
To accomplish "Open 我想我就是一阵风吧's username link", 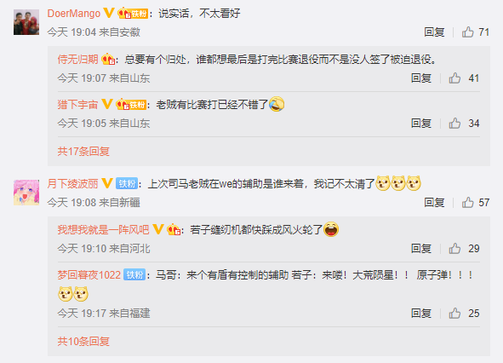I will tap(103, 230).
